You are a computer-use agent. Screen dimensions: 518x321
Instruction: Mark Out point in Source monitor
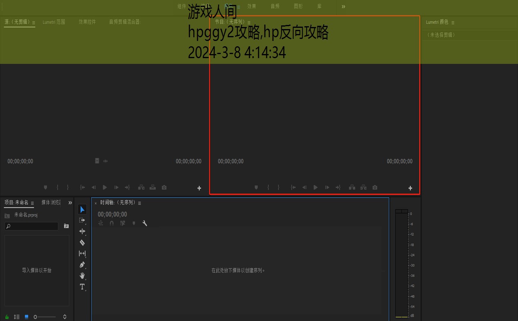[x=68, y=188]
